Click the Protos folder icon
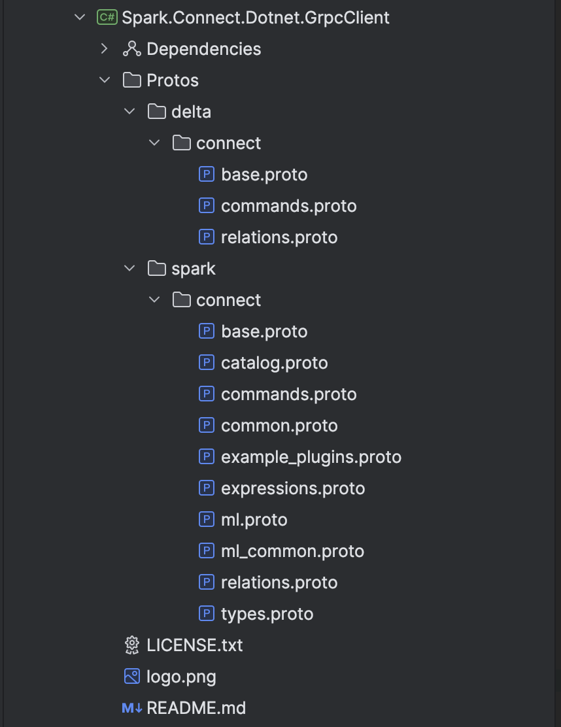The height and width of the screenshot is (727, 561). pyautogui.click(x=132, y=80)
